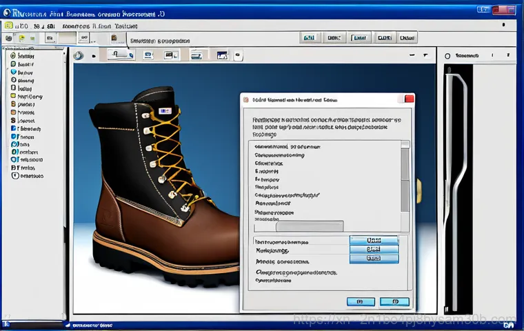The image size is (524, 331).
Task: Click the middle button of three stacked blue dialog buttons
Action: tap(374, 250)
